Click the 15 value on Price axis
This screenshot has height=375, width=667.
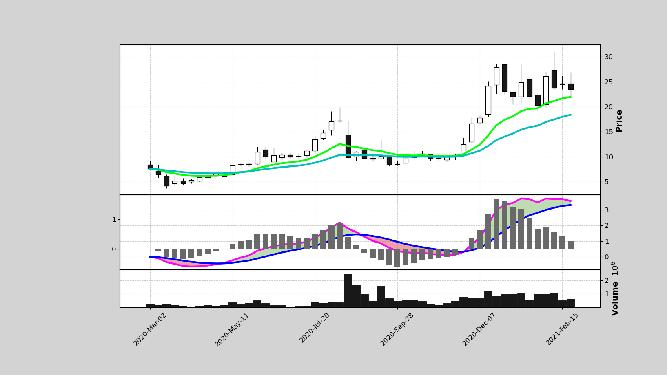(609, 132)
